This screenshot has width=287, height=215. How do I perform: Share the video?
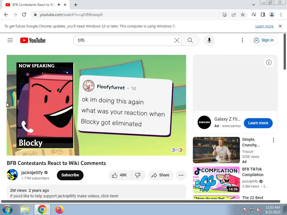(x=161, y=175)
